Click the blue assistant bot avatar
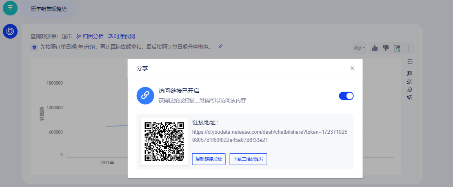The height and width of the screenshot is (187, 453). pyautogui.click(x=10, y=31)
